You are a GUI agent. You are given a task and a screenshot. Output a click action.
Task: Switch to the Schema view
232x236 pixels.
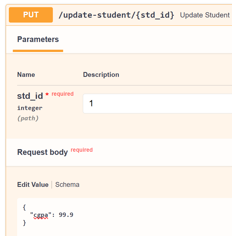click(67, 185)
